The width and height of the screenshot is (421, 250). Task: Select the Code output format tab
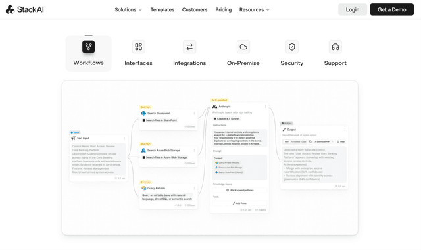[x=304, y=142]
